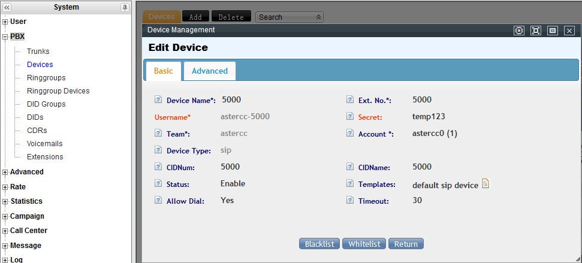Click the help icon beside CIDNum
Screen dimensions: 582x263
[158, 167]
